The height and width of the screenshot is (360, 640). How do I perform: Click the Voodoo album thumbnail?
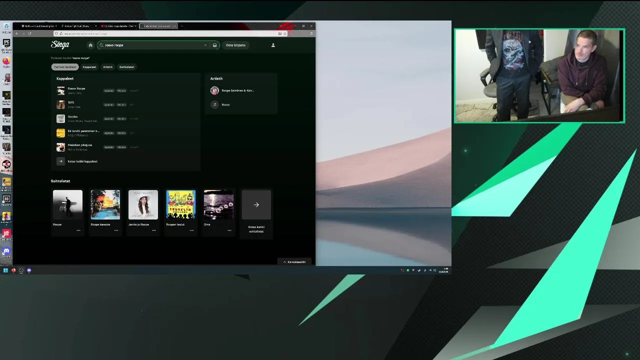click(x=60, y=118)
